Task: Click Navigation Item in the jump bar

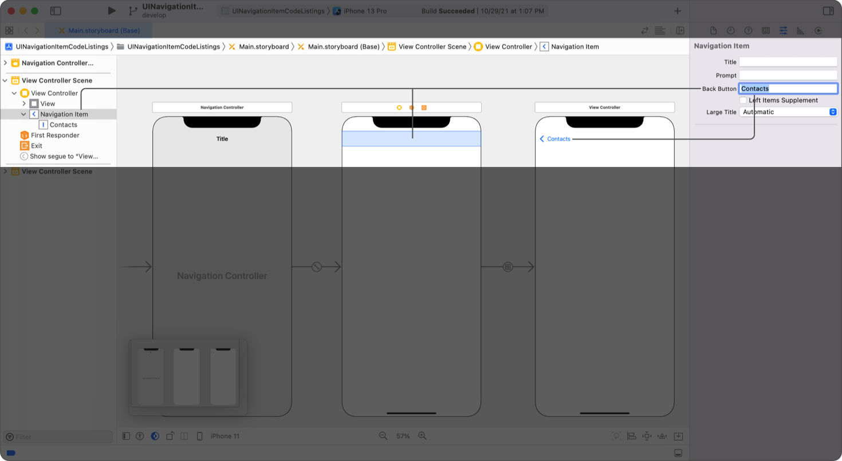Action: 573,46
